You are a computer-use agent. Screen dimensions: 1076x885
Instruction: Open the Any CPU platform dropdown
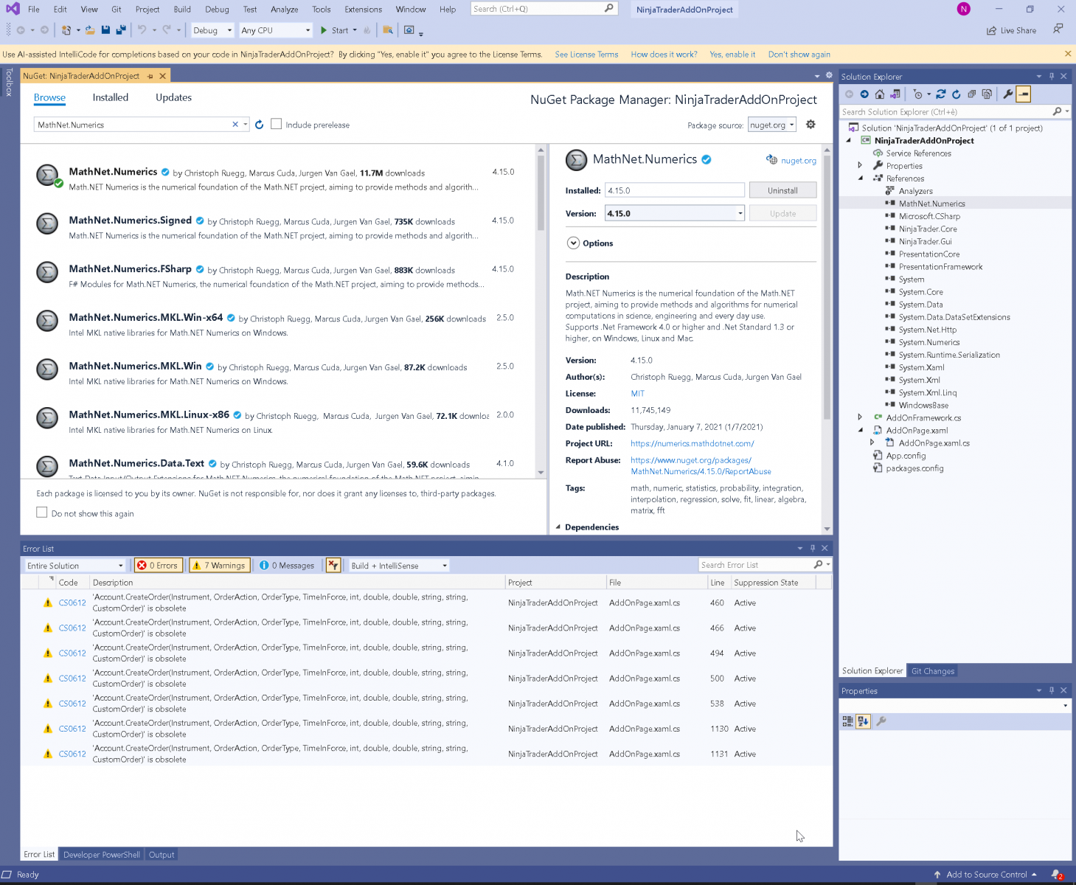pyautogui.click(x=276, y=30)
